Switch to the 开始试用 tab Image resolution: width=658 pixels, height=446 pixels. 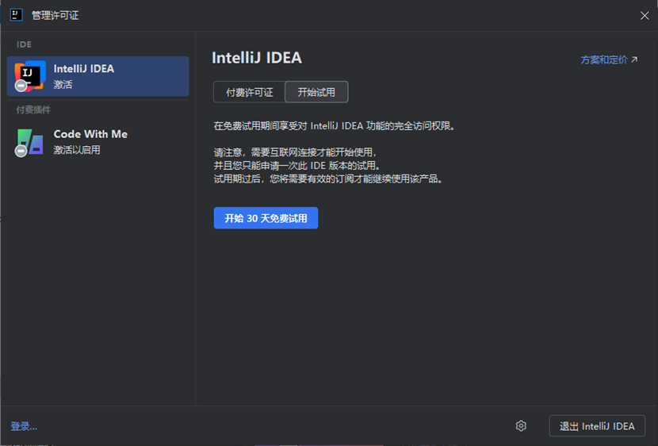click(x=316, y=92)
